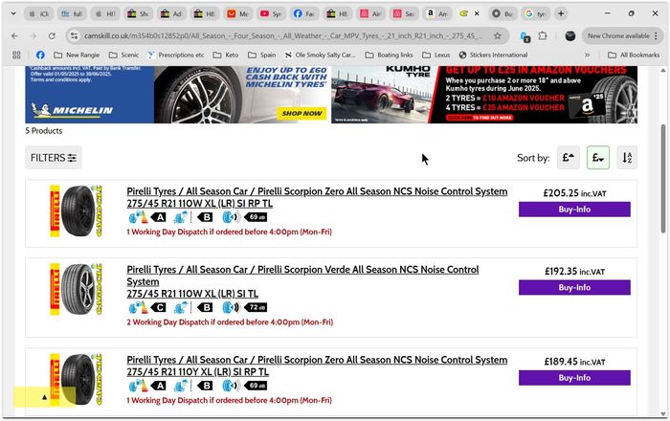This screenshot has height=421, width=670.
Task: Open the Chrome profile avatar
Action: [570, 35]
